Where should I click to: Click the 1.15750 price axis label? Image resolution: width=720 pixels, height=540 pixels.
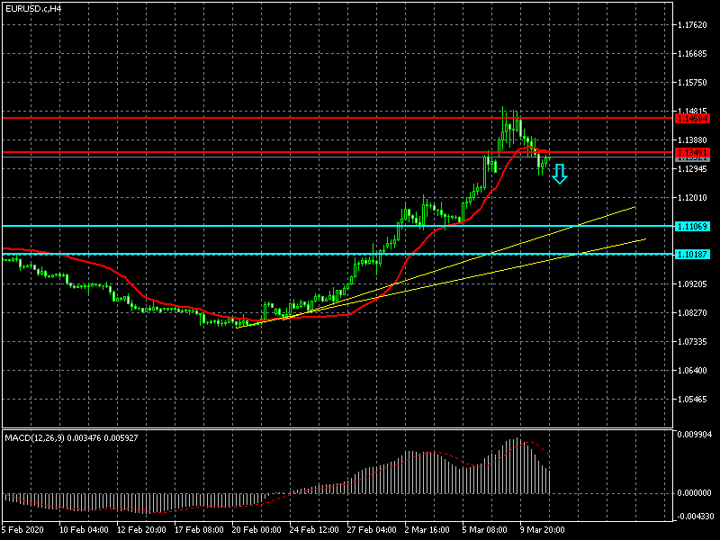692,83
